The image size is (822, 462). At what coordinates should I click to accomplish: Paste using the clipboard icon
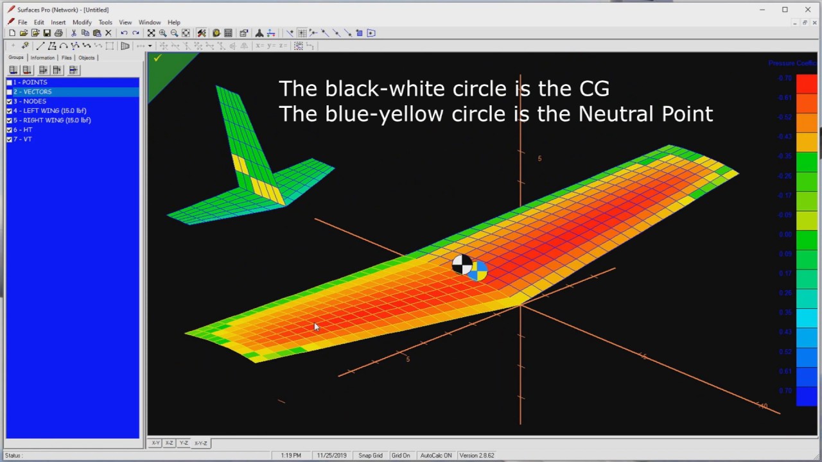click(x=97, y=33)
